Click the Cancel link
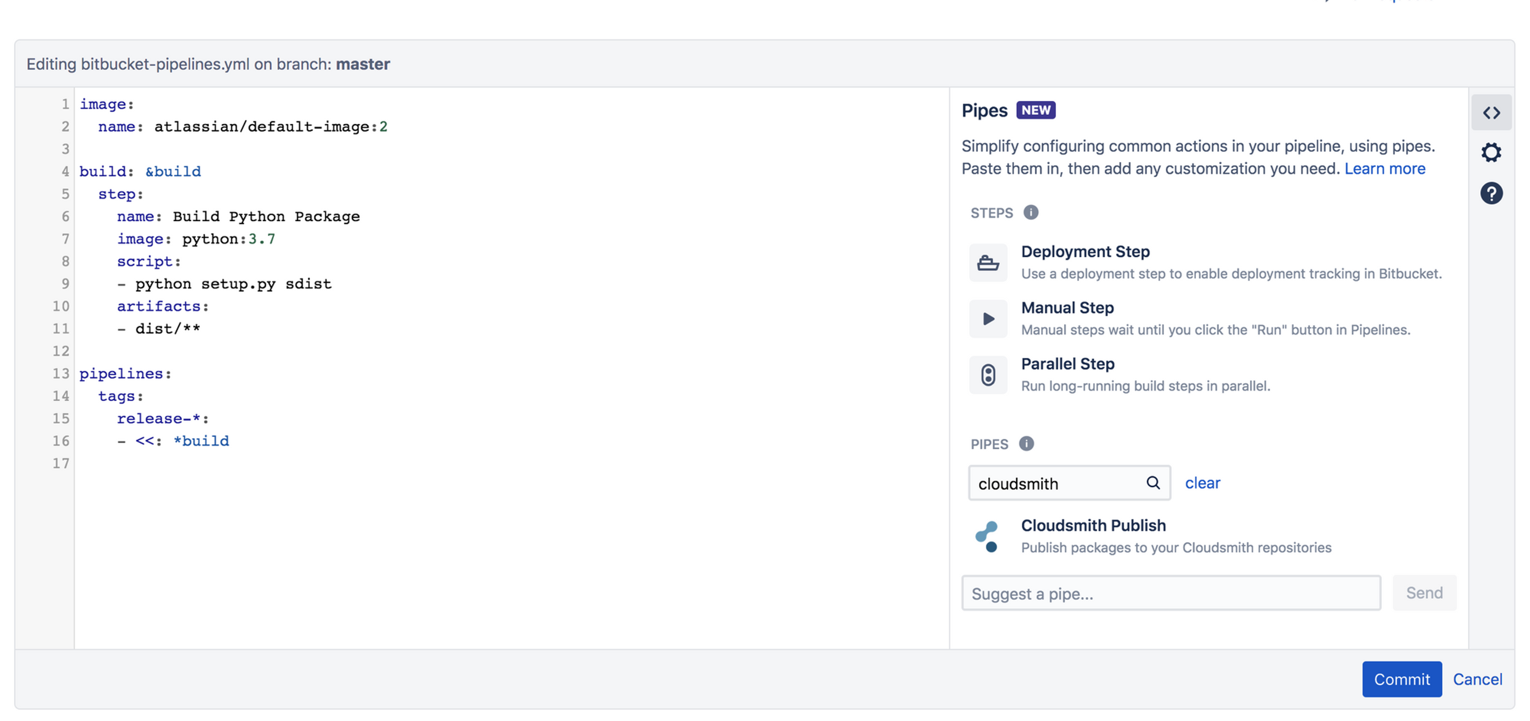 [x=1477, y=679]
